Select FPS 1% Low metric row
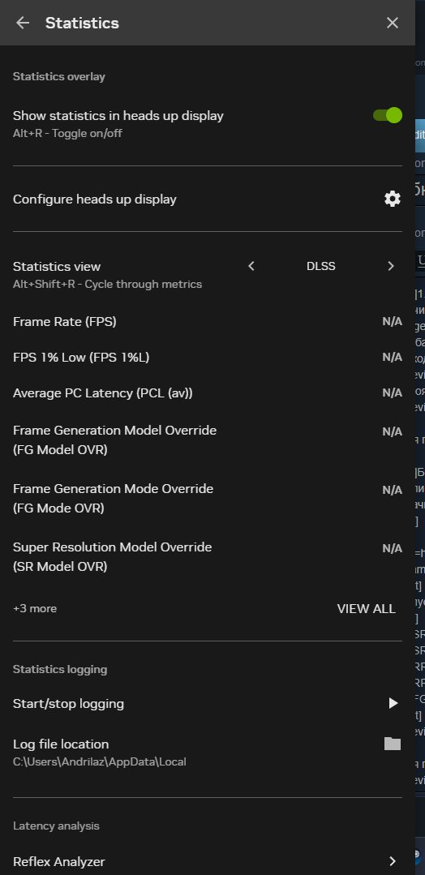This screenshot has height=875, width=425. click(x=207, y=357)
